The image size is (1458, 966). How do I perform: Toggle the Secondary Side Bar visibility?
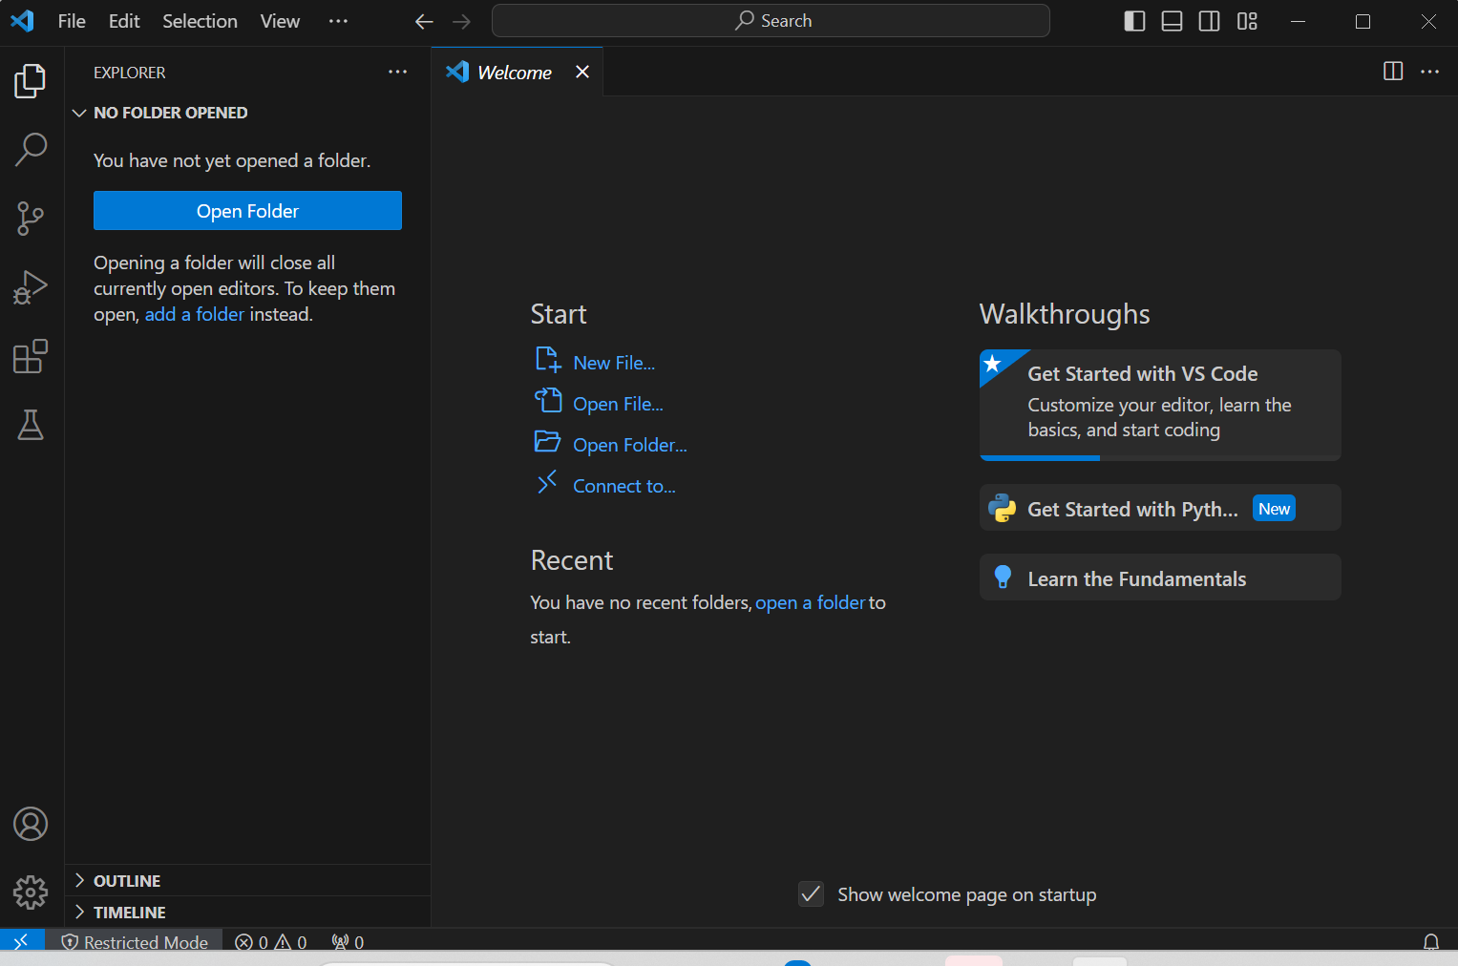[1209, 21]
